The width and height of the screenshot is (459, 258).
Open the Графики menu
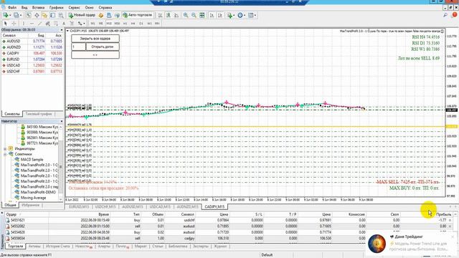56,7
